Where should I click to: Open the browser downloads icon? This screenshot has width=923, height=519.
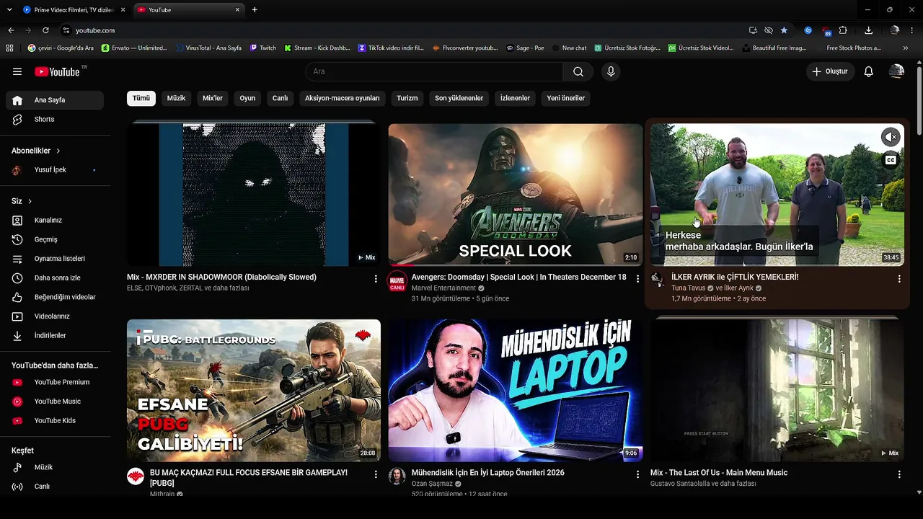coord(868,30)
